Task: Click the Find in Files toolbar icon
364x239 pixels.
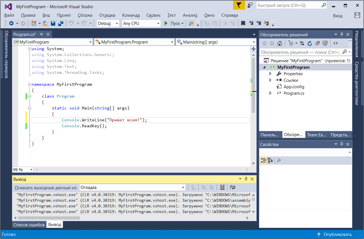Action: point(191,23)
